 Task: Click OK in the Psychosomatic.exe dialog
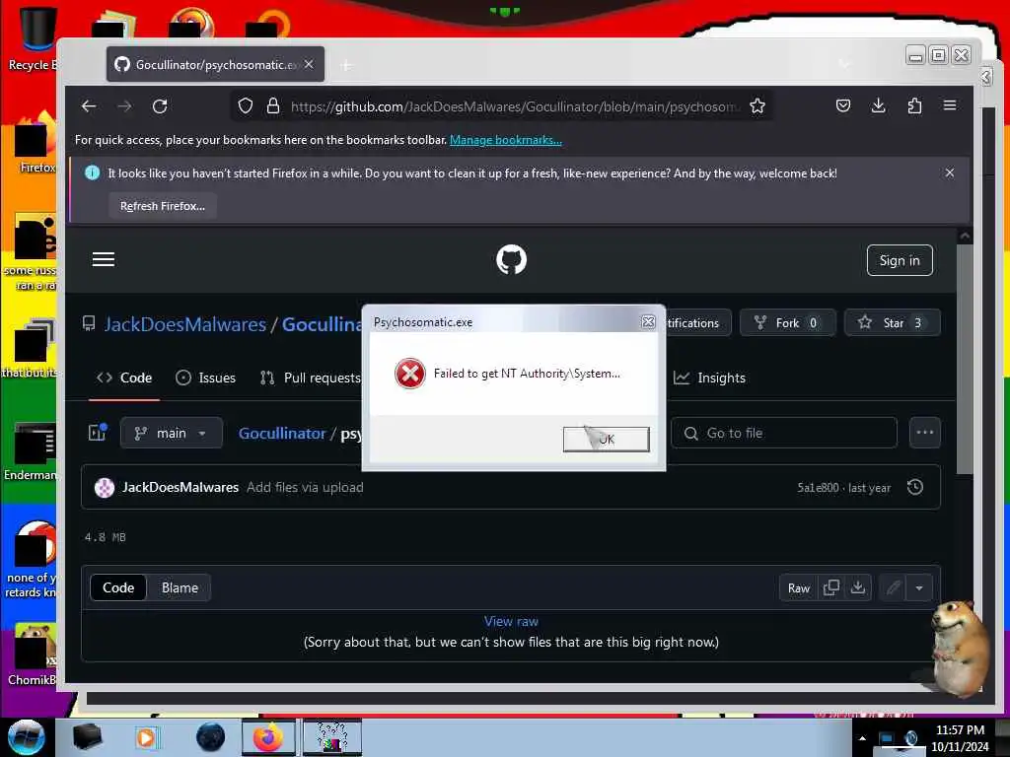click(607, 439)
